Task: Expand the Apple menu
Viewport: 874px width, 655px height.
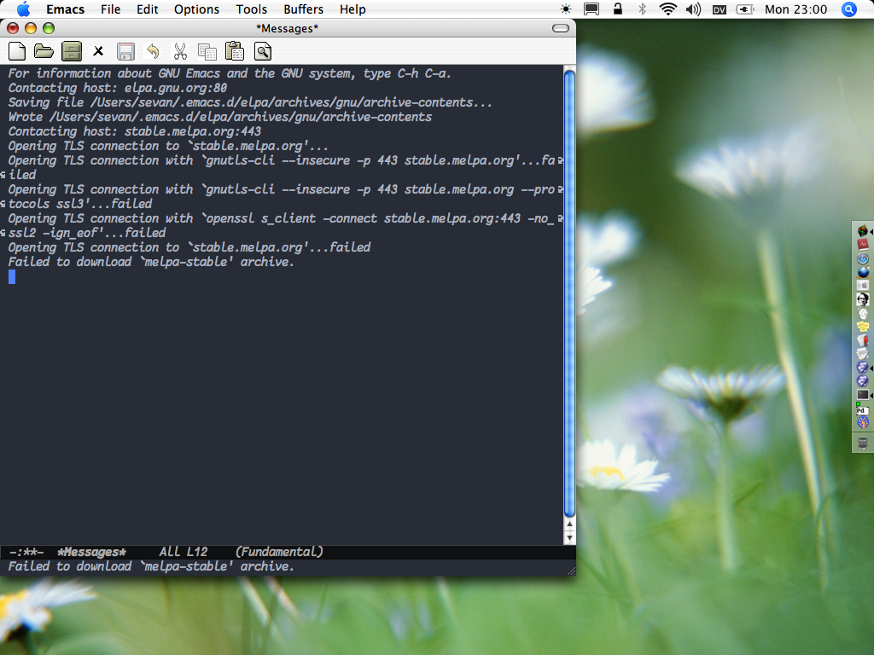Action: point(23,9)
